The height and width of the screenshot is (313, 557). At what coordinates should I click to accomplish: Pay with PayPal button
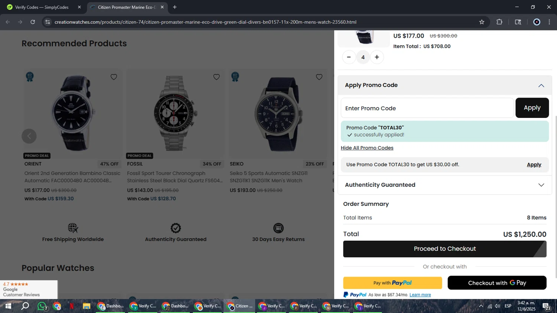click(392, 283)
